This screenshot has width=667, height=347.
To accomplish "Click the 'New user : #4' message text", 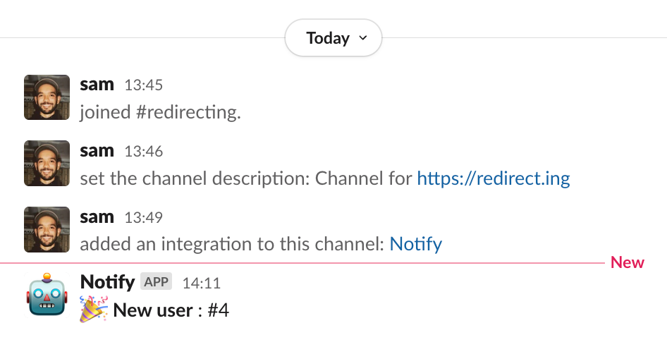I will click(171, 310).
